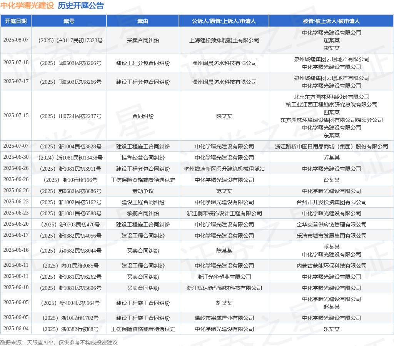The image size is (394, 346).
Task: Click plaintiff 上海建松预拌混凝土有限公司
Action: (x=224, y=40)
